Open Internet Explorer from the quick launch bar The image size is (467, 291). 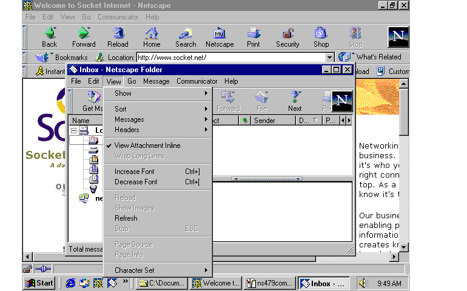[70, 283]
